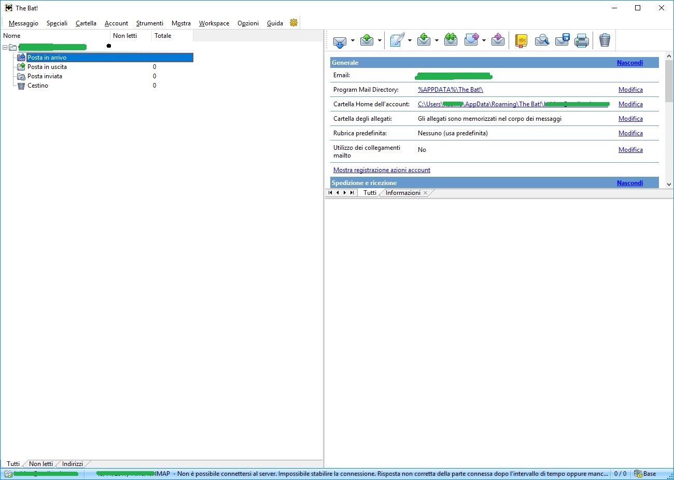
Task: Open the Opzioni menu
Action: pos(248,23)
